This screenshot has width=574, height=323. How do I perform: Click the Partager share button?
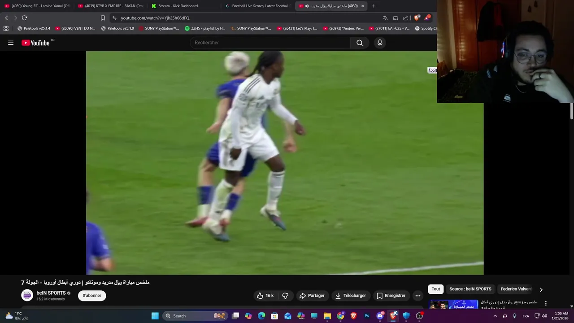312,296
